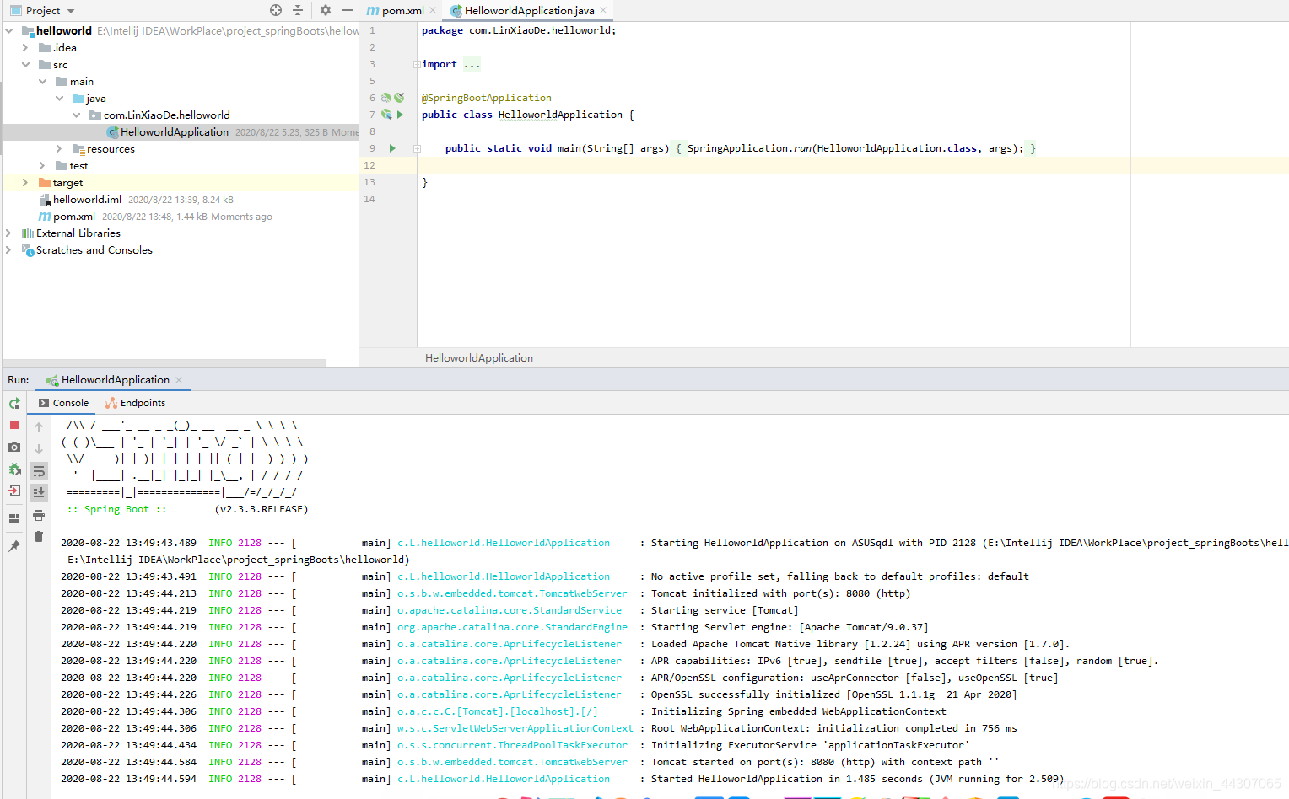
Task: Click the folded import ellipsis in code
Action: 472,64
